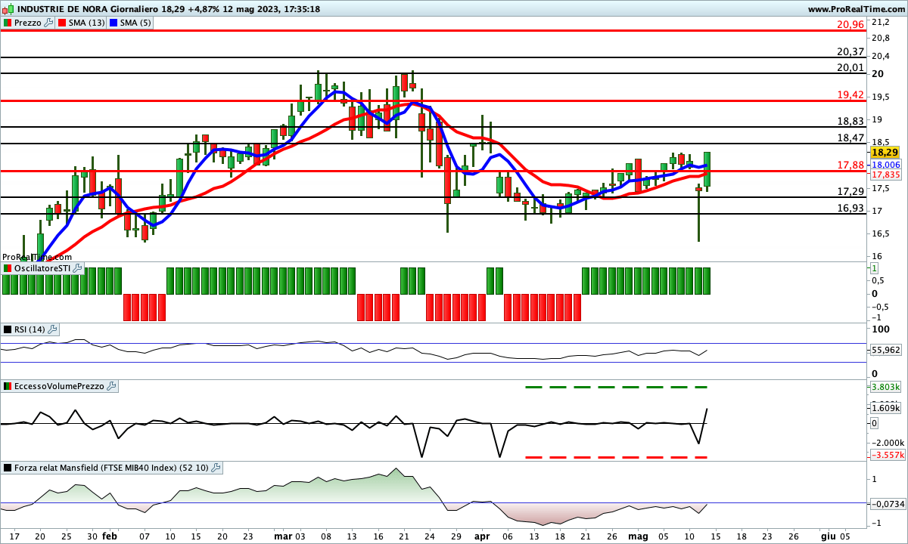Click the EccessoVolumePrezzo panel label
This screenshot has width=908, height=544.
coord(58,386)
